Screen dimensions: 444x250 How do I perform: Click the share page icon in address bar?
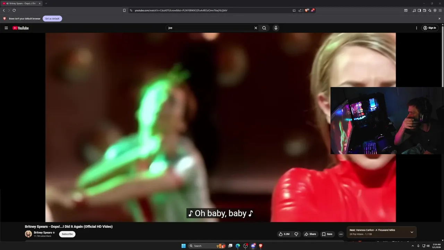click(300, 10)
